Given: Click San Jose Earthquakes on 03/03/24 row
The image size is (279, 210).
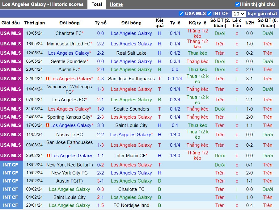Looking at the screenshot, I should pos(70,142).
